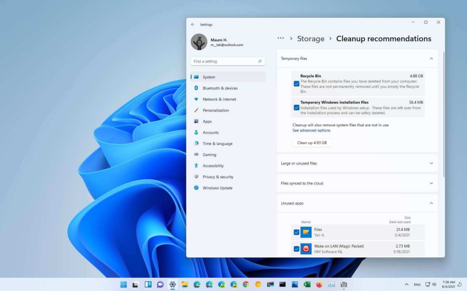Go back with the Settings back arrow
The image size is (467, 291).
click(193, 25)
